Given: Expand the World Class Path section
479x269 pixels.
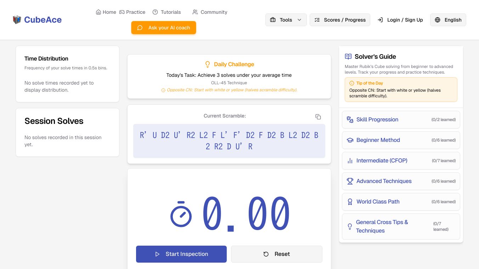Looking at the screenshot, I should point(401,202).
